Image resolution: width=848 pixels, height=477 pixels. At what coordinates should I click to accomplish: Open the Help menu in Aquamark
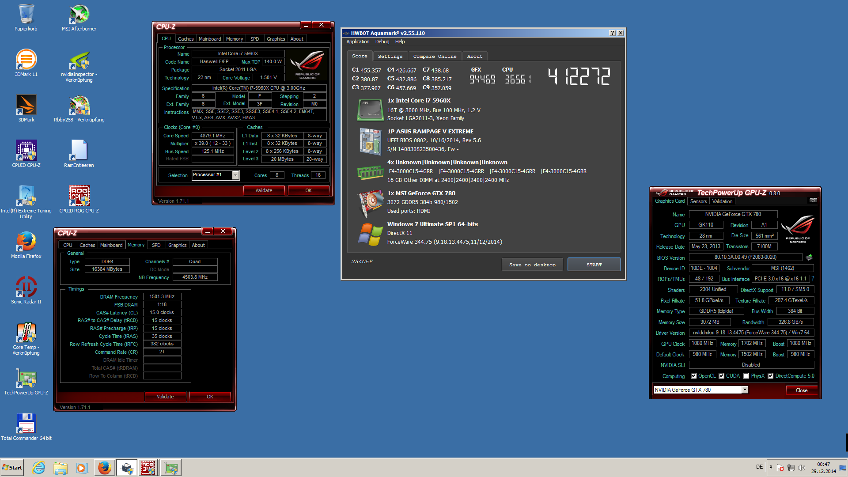tap(400, 42)
